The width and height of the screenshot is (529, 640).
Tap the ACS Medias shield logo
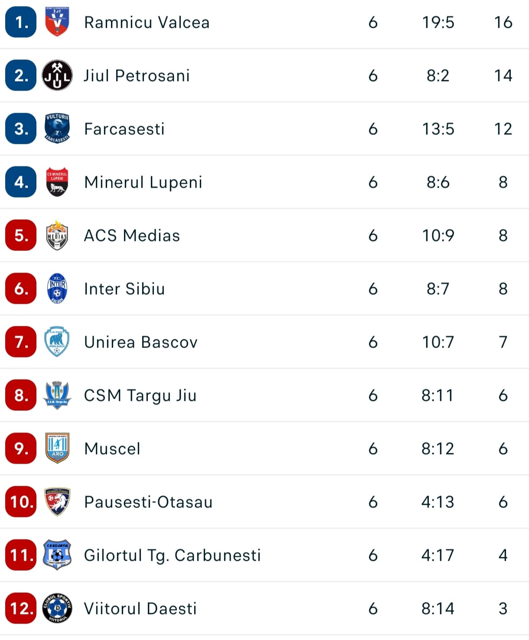click(x=57, y=235)
